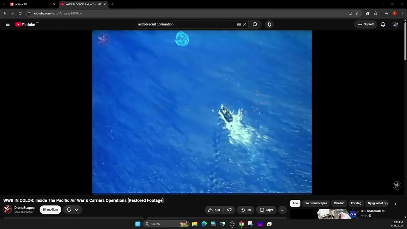Clear the YouTube search query
407x229 pixels.
pos(245,24)
